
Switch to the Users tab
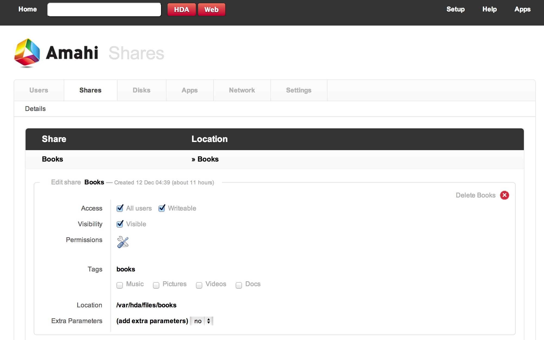coord(39,90)
